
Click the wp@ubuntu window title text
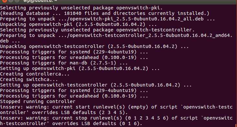point(39,1)
